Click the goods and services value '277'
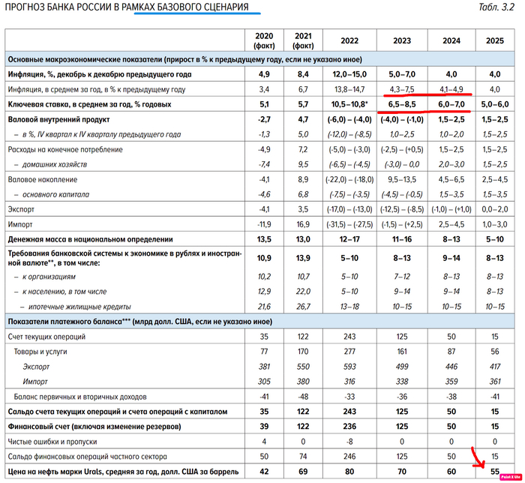 coord(349,352)
